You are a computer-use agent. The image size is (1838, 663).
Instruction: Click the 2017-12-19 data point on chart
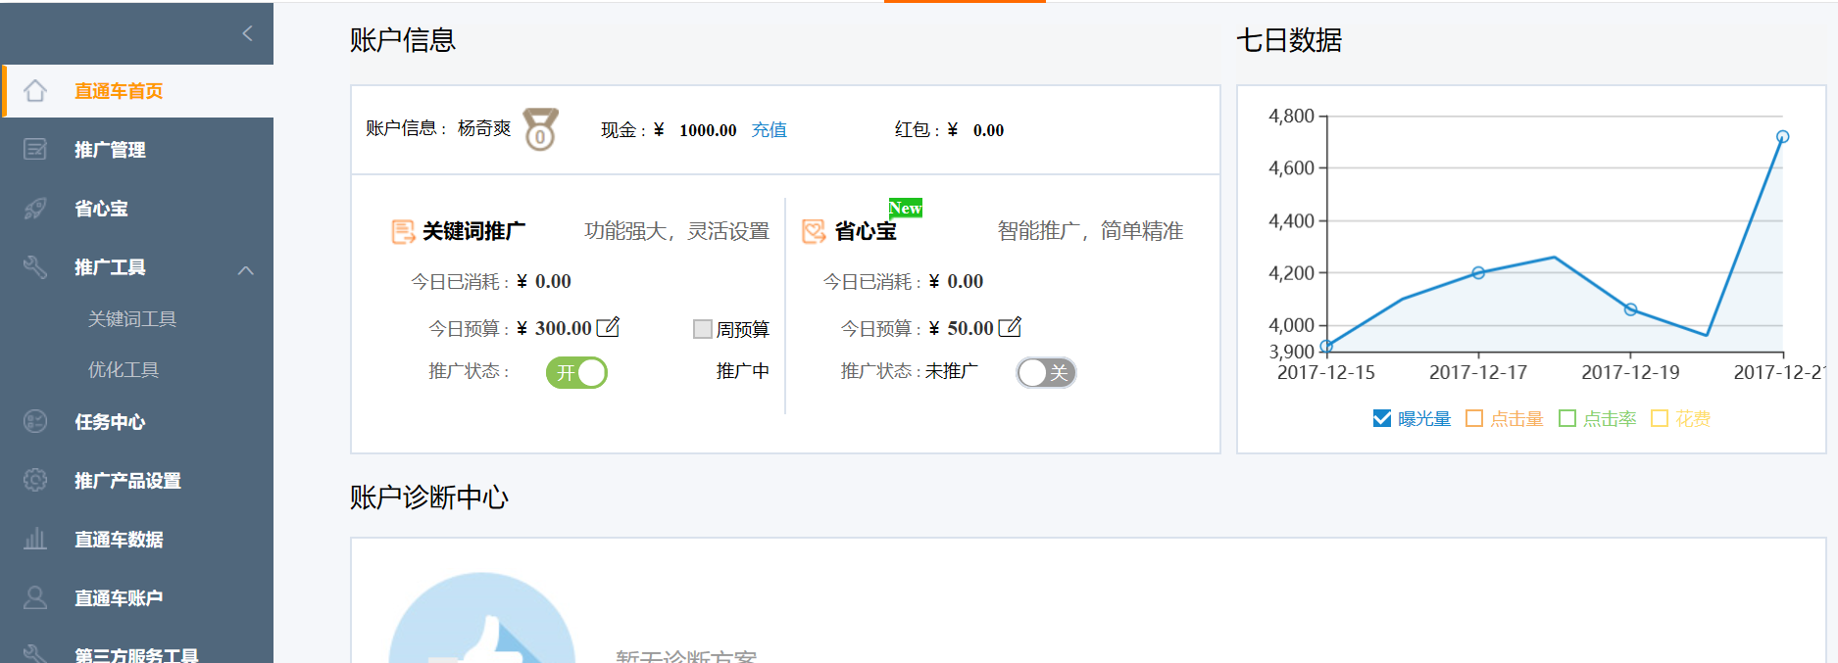point(1630,309)
